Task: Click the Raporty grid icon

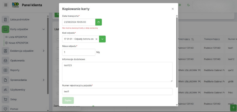Action: click(5, 70)
